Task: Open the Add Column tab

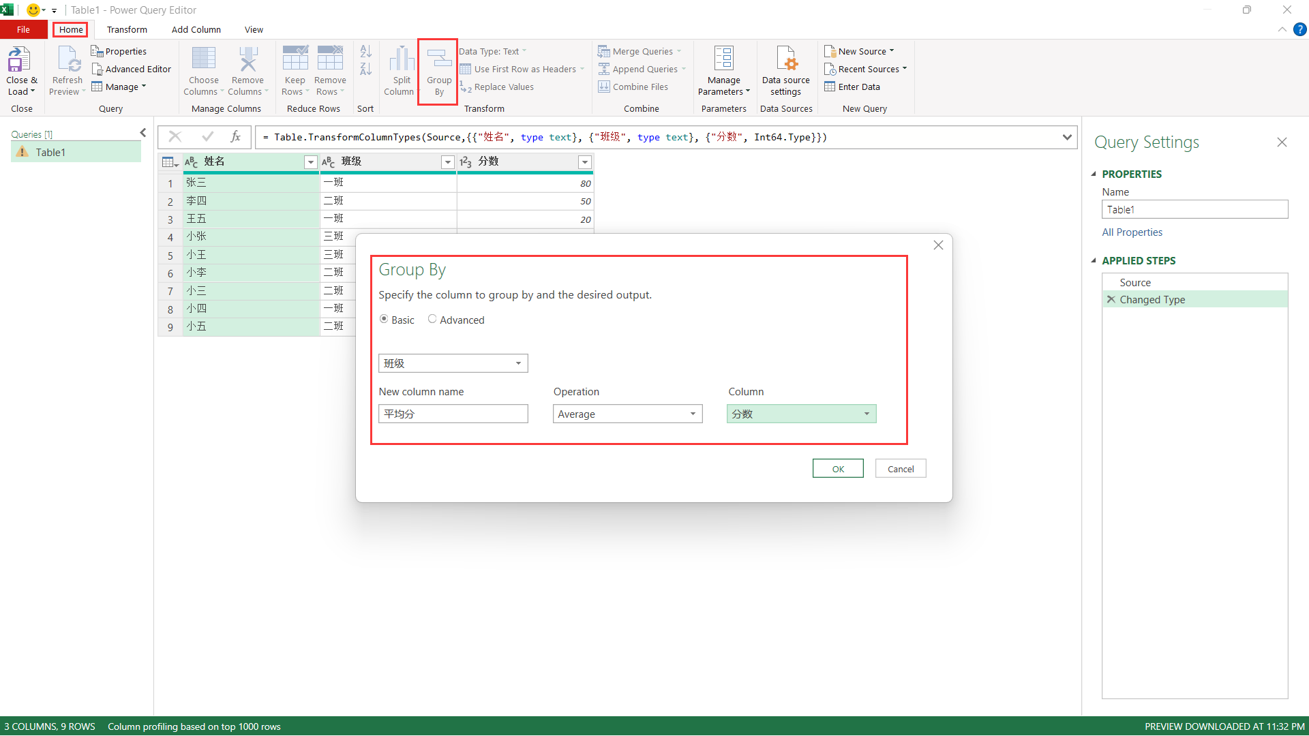Action: 196,29
